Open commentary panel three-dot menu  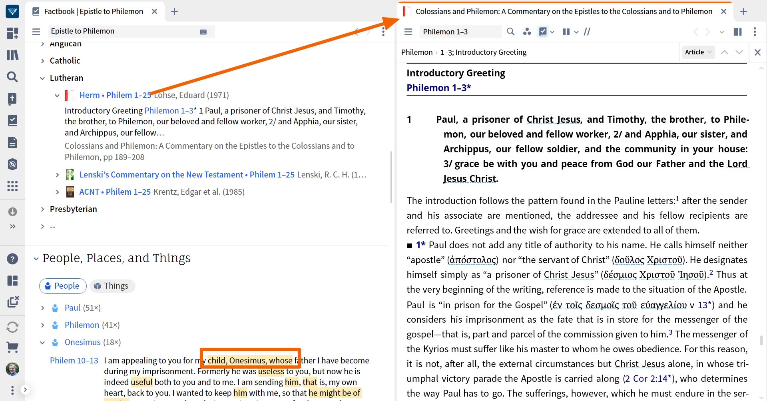[x=755, y=32]
